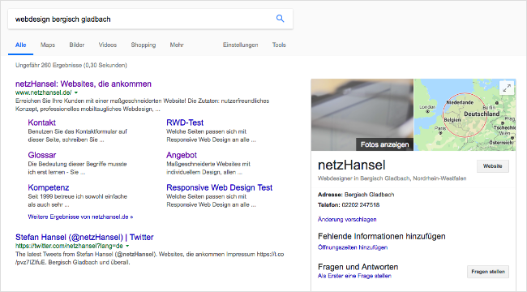
Task: Open the Kompetenz sitelink
Action: click(x=49, y=187)
